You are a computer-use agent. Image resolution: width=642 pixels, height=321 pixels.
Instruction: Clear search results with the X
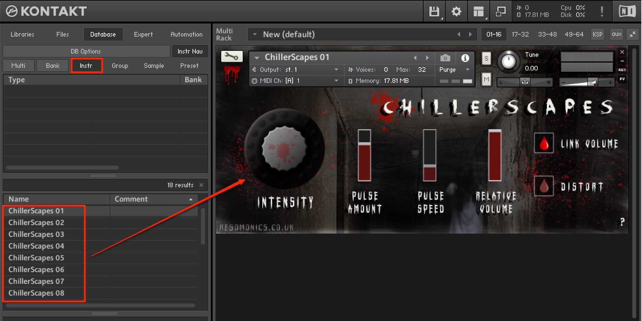pos(201,185)
